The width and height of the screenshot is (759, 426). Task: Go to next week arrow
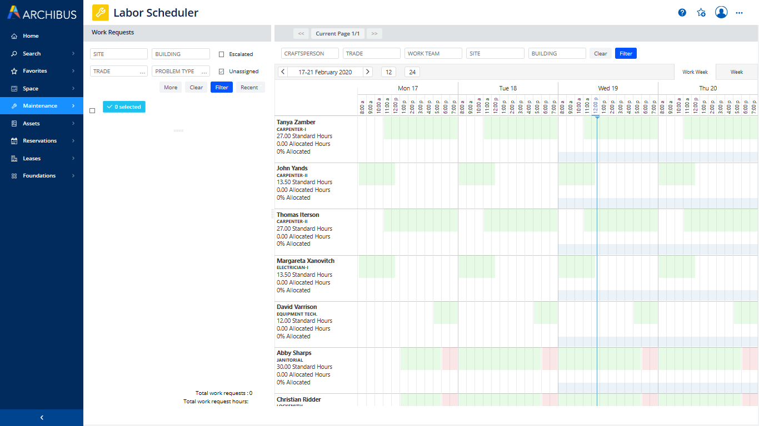click(367, 72)
